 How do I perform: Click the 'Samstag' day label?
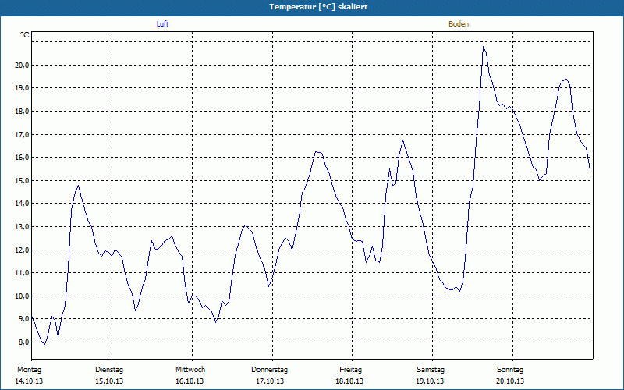(x=431, y=370)
